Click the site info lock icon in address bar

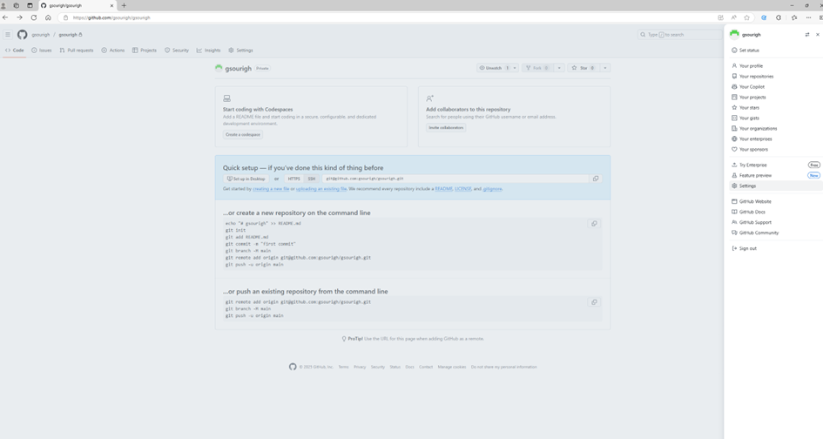(65, 17)
